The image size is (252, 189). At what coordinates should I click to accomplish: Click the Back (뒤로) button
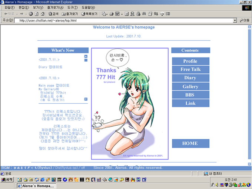pyautogui.click(x=9, y=14)
